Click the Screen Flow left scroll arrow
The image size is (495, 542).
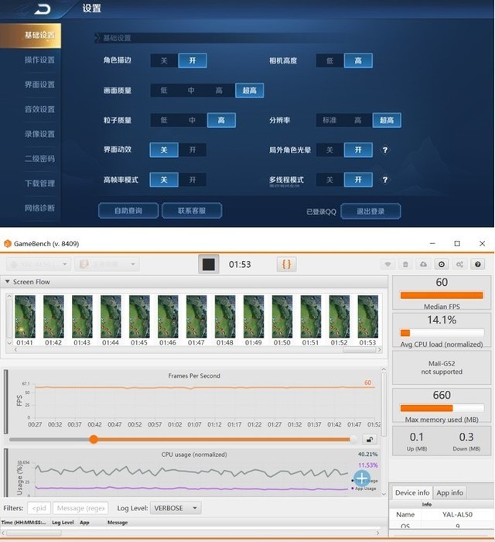[15, 350]
